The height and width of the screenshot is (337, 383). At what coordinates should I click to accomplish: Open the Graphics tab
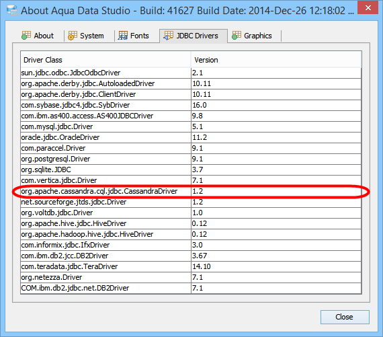click(253, 36)
